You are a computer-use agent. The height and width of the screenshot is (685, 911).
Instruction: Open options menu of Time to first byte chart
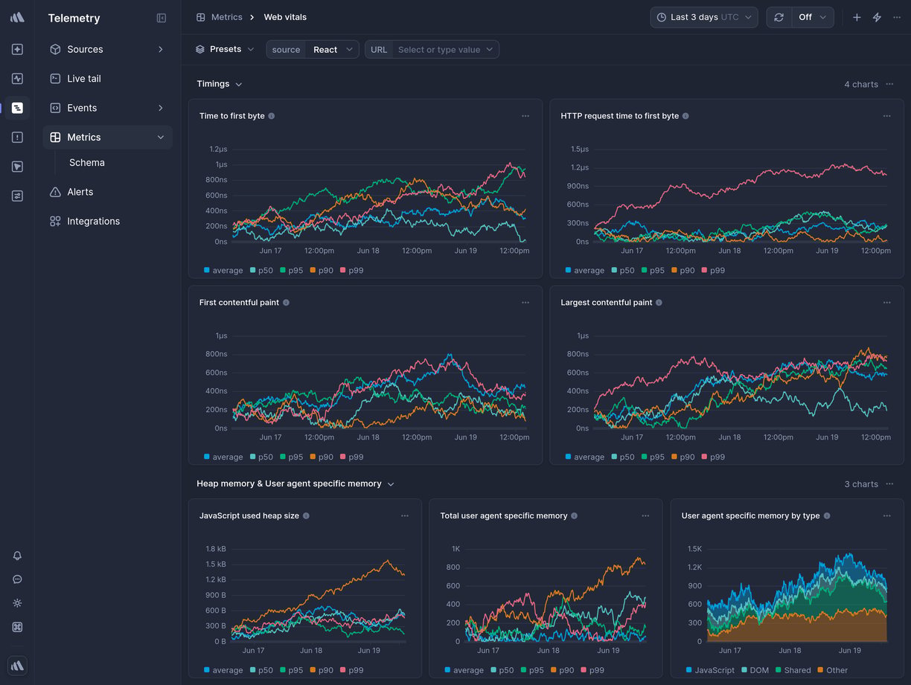pos(525,116)
